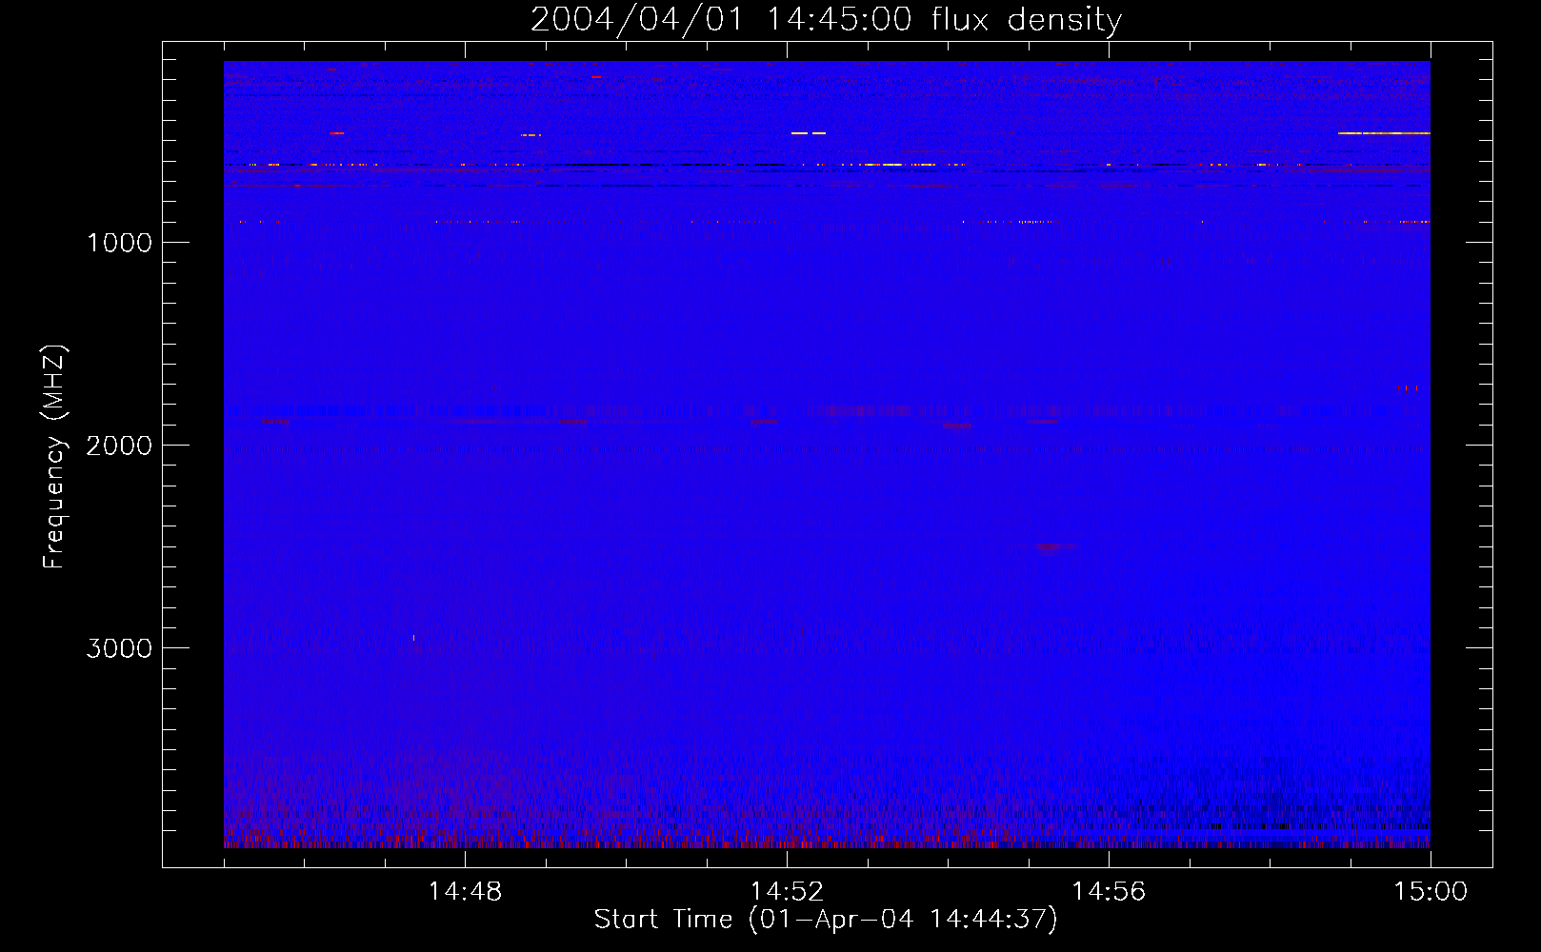Click the 'Start Time (01-Apr-04 14:44:37)' label

point(826,920)
